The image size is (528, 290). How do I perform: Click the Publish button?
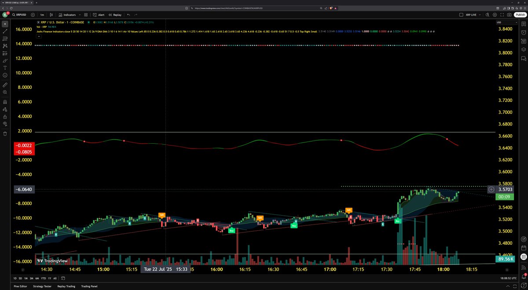pyautogui.click(x=520, y=14)
